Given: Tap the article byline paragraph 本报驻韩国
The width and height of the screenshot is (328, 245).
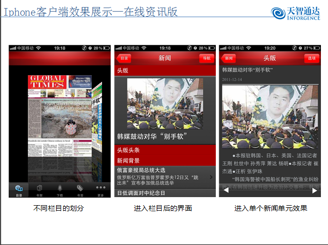Looking at the screenshot, I should pos(270,163).
